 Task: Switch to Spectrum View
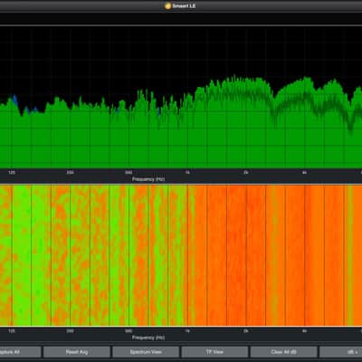pos(146,352)
